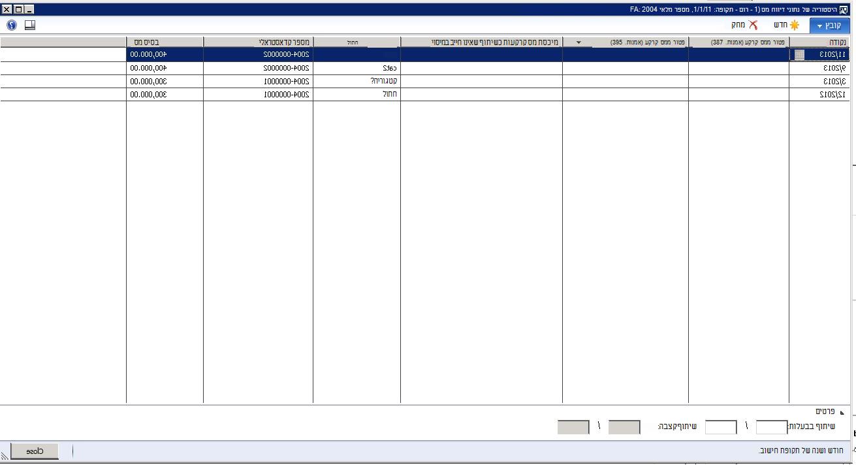The width and height of the screenshot is (856, 465).
Task: Click second שיתוף בבעלות input field after slash
Action: click(x=721, y=427)
